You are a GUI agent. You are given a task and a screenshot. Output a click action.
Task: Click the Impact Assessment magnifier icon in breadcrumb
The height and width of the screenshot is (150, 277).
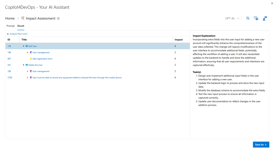[23, 18]
